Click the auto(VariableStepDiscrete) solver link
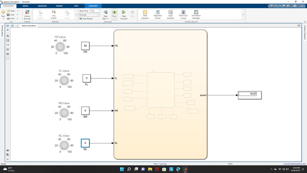This screenshot has width=307, height=173. pos(295,164)
